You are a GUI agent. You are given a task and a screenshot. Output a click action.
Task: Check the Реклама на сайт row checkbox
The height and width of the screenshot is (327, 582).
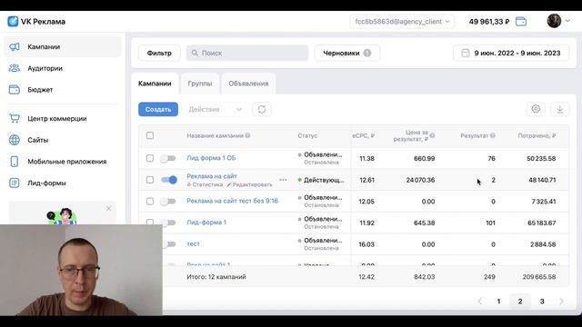click(150, 180)
